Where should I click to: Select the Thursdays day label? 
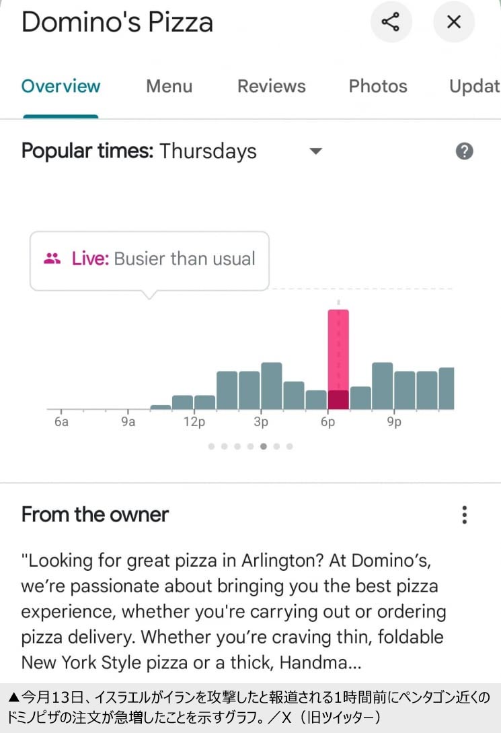tap(208, 151)
